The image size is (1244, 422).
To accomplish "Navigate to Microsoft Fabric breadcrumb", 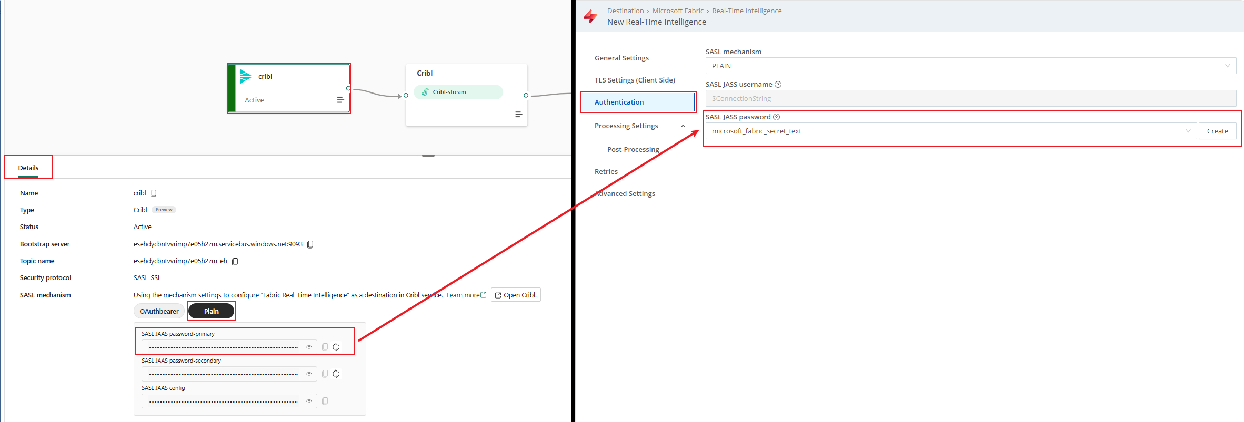I will coord(678,11).
